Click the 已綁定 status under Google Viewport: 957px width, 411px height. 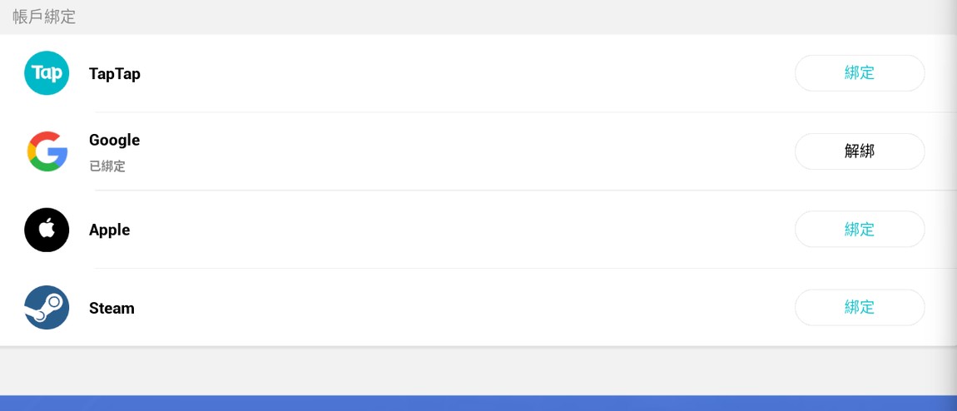coord(107,166)
